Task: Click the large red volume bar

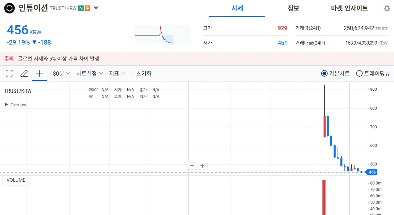Action: click(324, 197)
